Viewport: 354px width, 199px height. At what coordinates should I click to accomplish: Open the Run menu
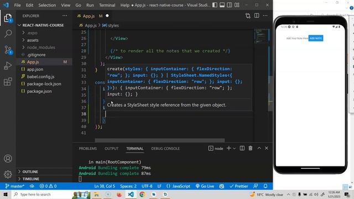(x=90, y=5)
